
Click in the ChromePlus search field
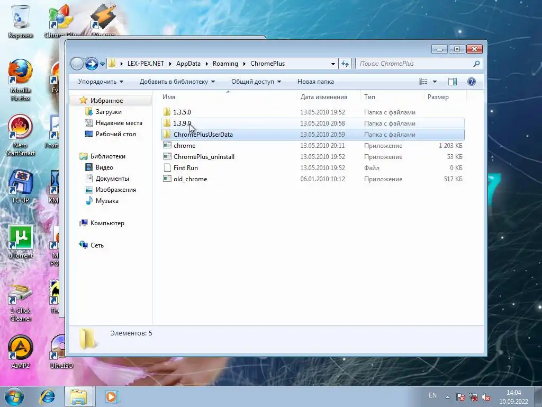(x=415, y=64)
